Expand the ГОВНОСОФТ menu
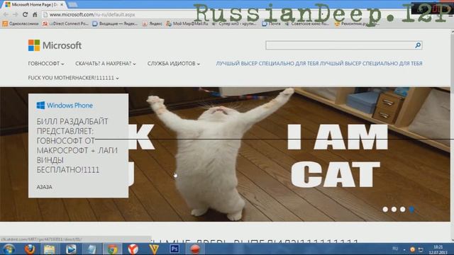The width and height of the screenshot is (454, 255). click(x=46, y=64)
